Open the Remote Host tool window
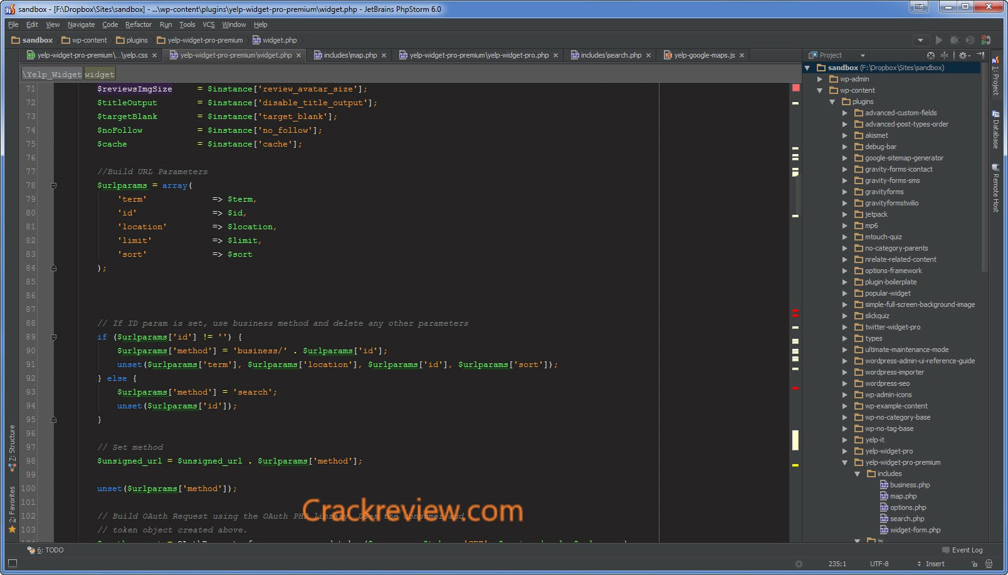The width and height of the screenshot is (1008, 575). click(995, 188)
